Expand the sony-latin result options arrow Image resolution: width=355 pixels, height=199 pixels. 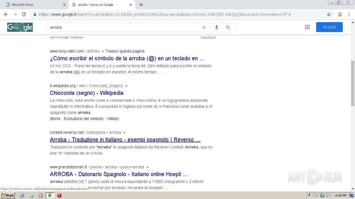[103, 51]
